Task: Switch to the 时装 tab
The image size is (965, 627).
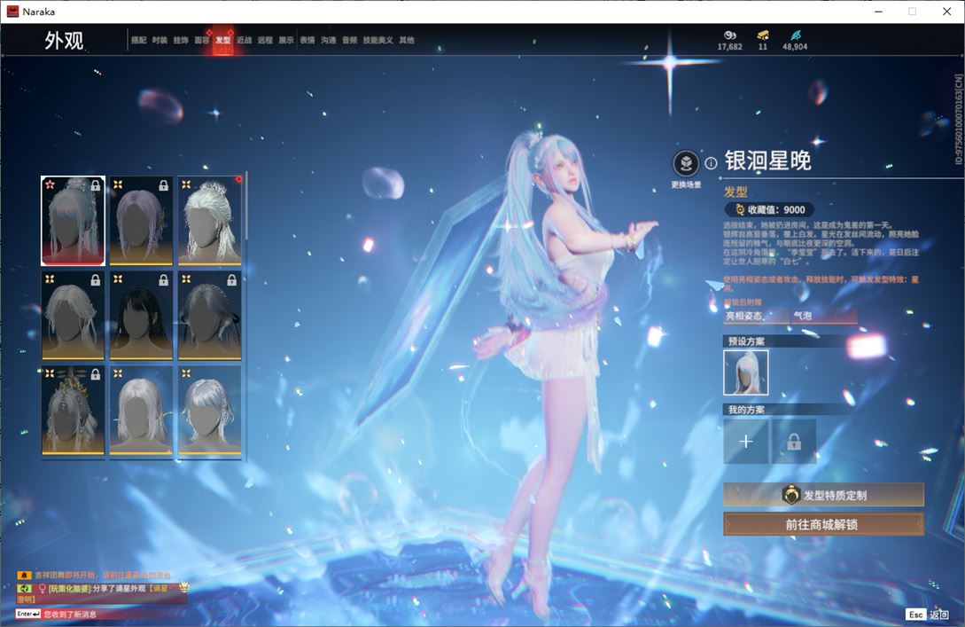Action: coord(160,40)
